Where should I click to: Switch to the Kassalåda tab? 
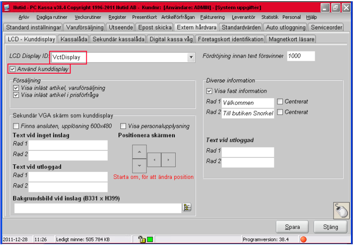pos(73,39)
